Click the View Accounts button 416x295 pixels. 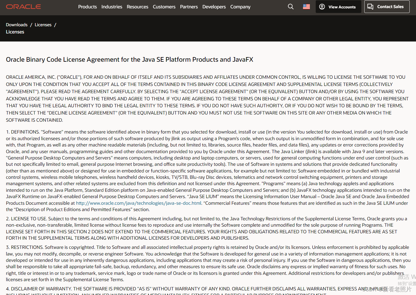(x=339, y=7)
